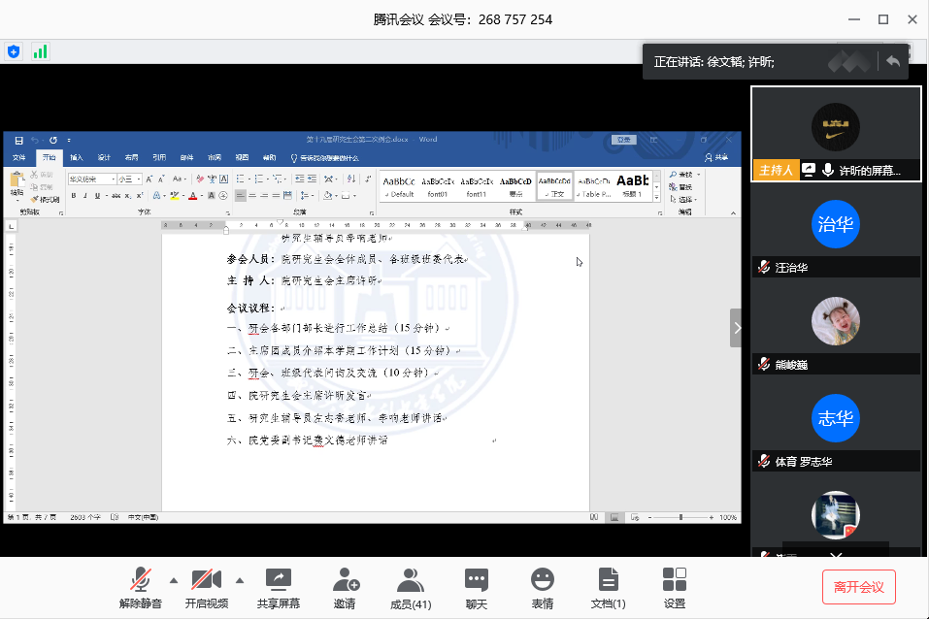Open 设置 settings icon
929x619 pixels.
pyautogui.click(x=675, y=580)
